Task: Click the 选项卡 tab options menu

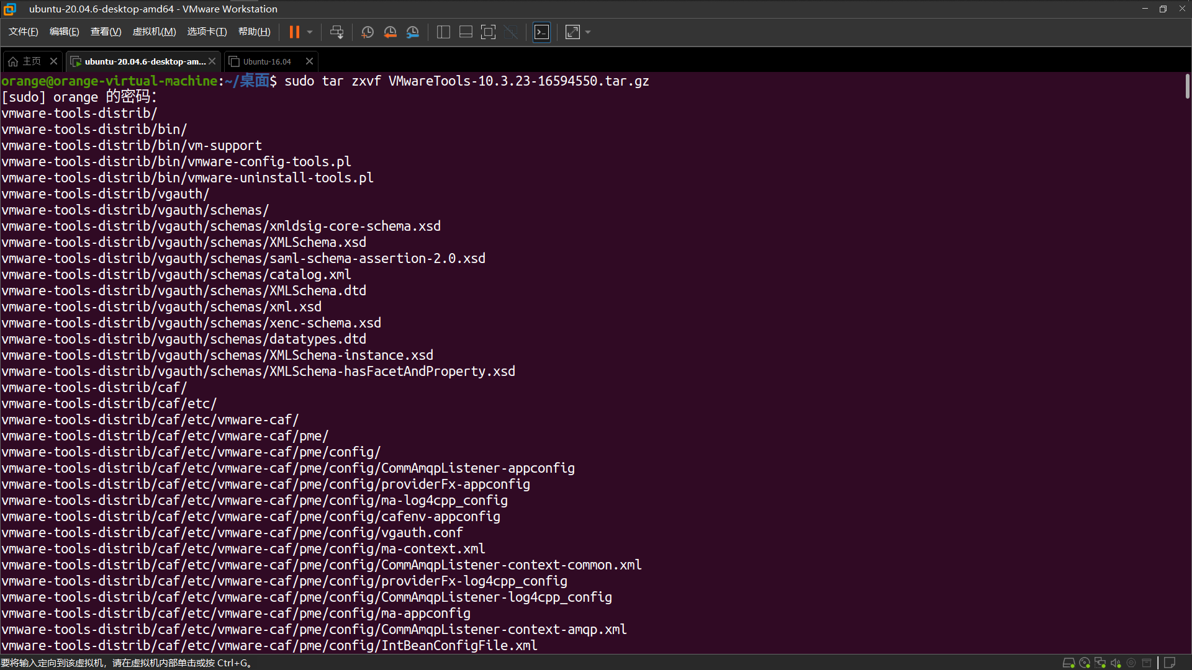Action: point(205,32)
